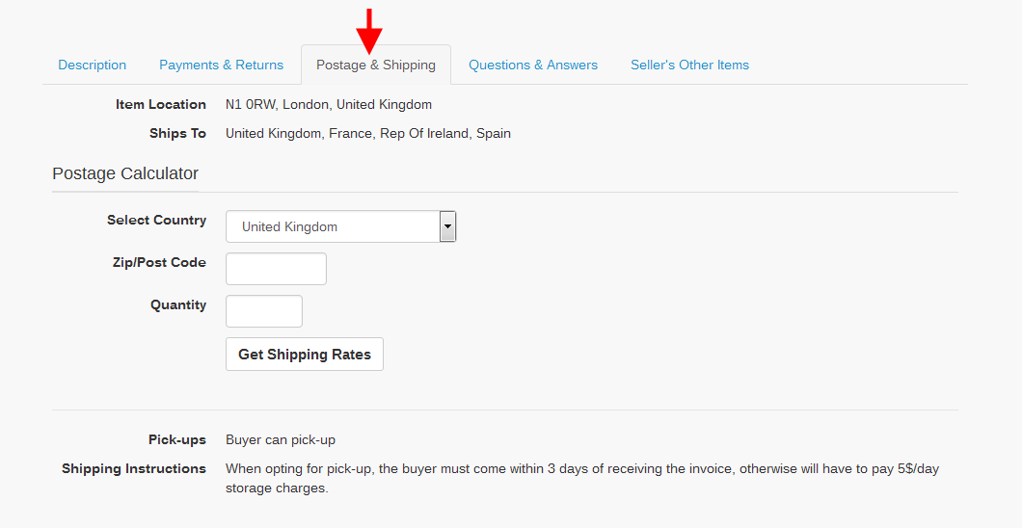This screenshot has width=1022, height=528.
Task: Click the Postage Calculator heading
Action: (x=125, y=174)
